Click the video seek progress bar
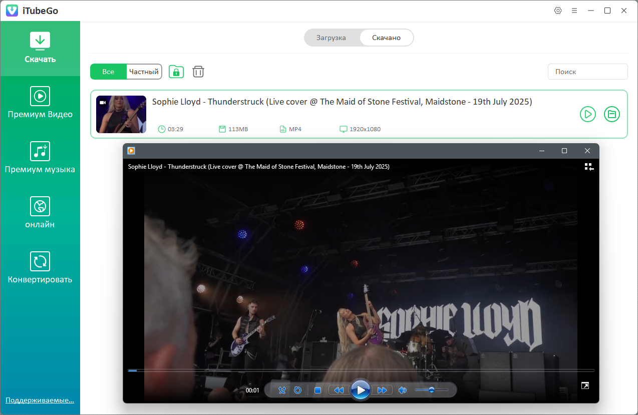 (361, 370)
